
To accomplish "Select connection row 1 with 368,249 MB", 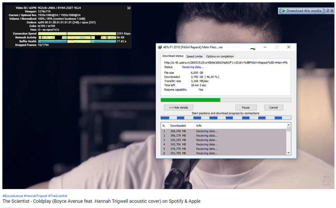I will (x=223, y=131).
